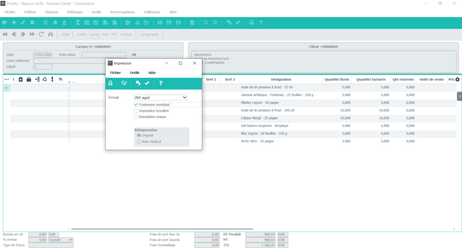The height and width of the screenshot is (248, 462).
Task: Open help question mark in Impression dialog
Action: click(161, 83)
